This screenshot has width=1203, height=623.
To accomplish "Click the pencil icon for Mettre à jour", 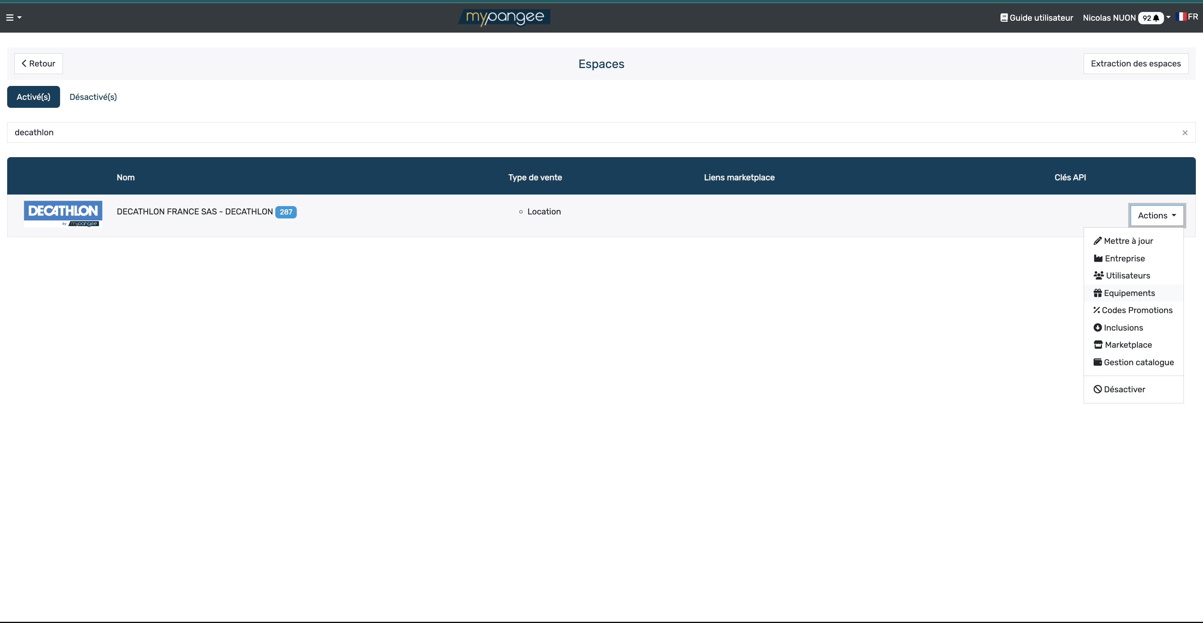I will click(1098, 241).
